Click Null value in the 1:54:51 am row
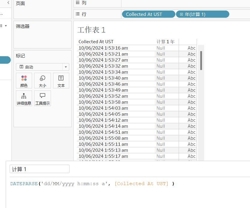 tap(161, 132)
